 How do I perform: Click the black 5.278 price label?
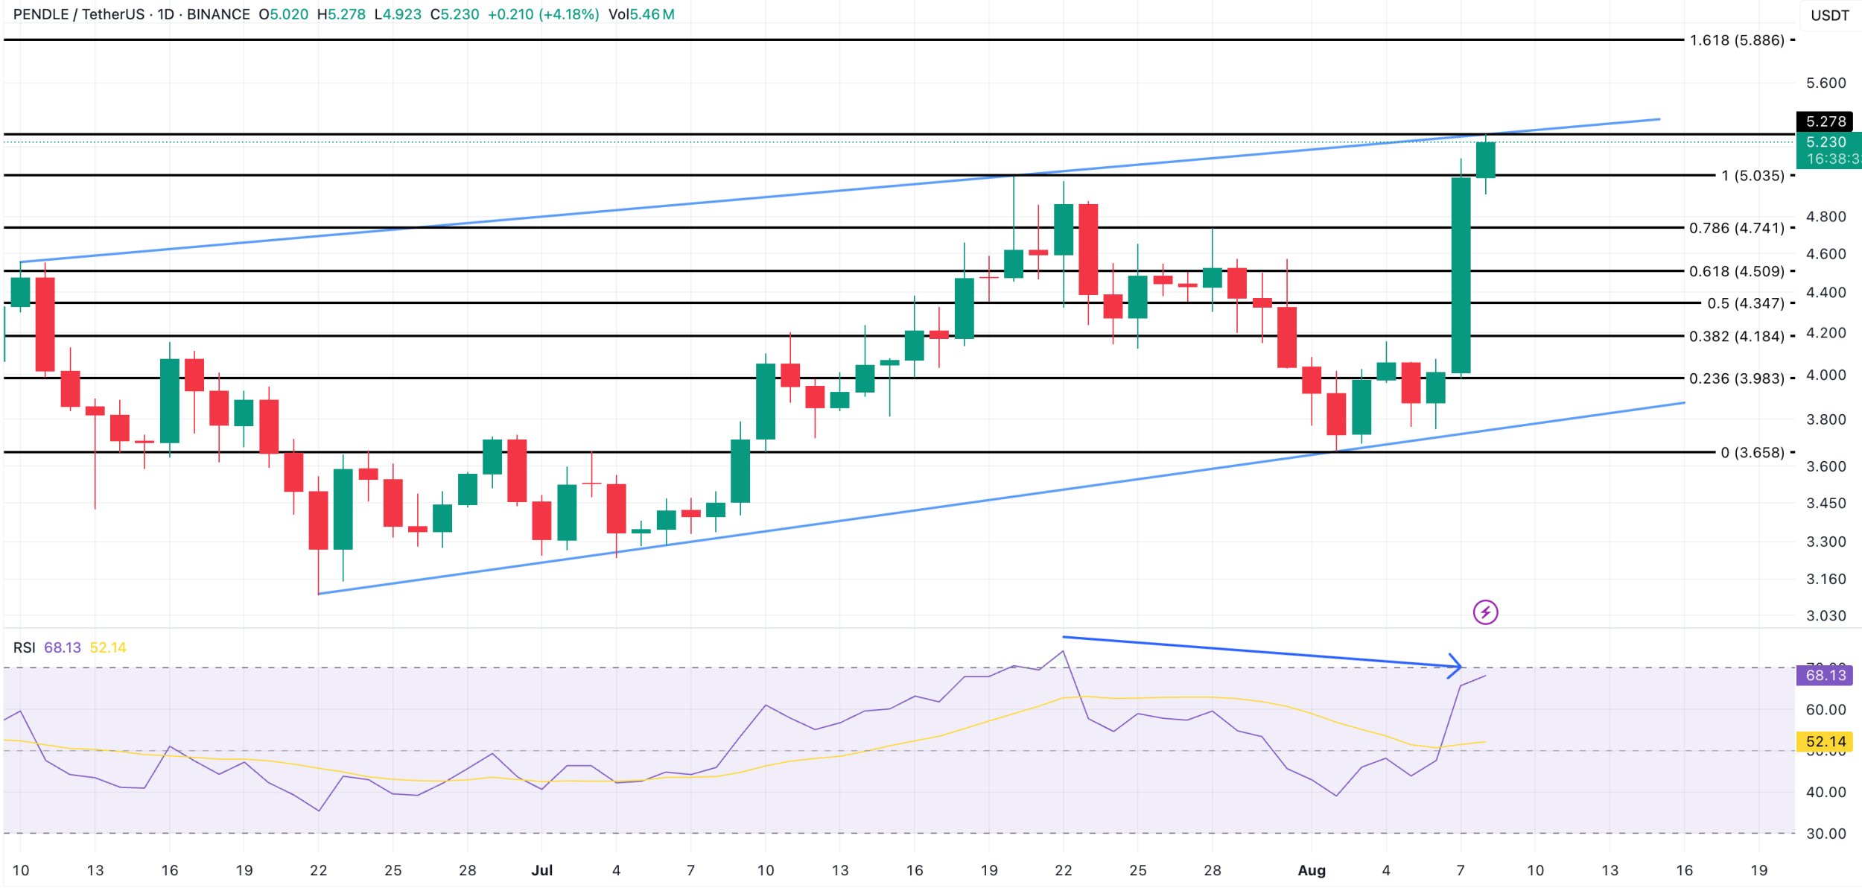1826,121
